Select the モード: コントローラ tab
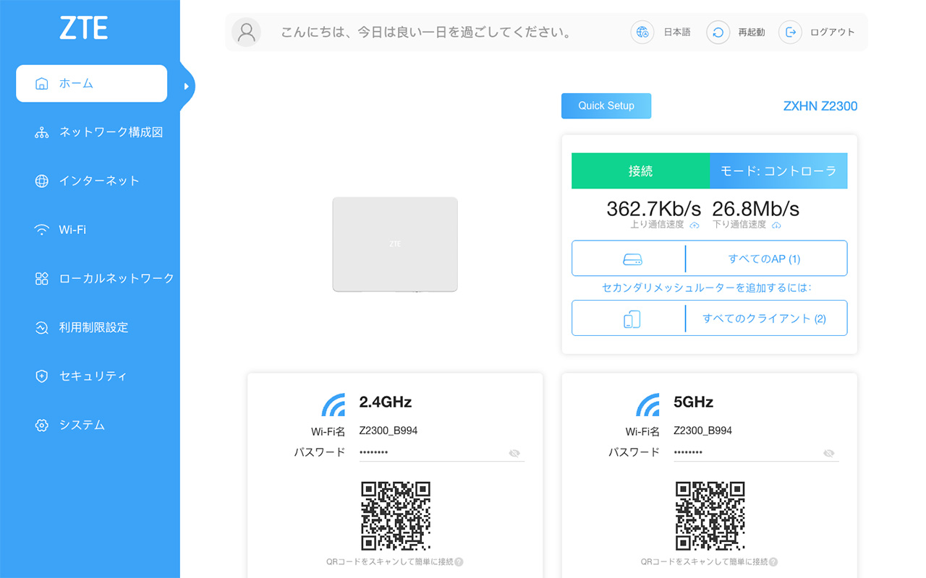The width and height of the screenshot is (926, 578). coord(778,171)
